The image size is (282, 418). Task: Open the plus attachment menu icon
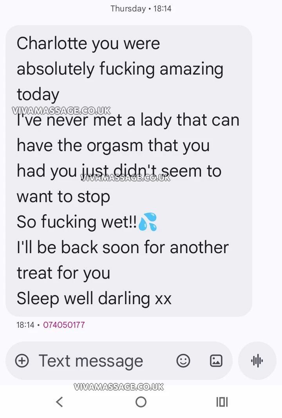point(22,361)
